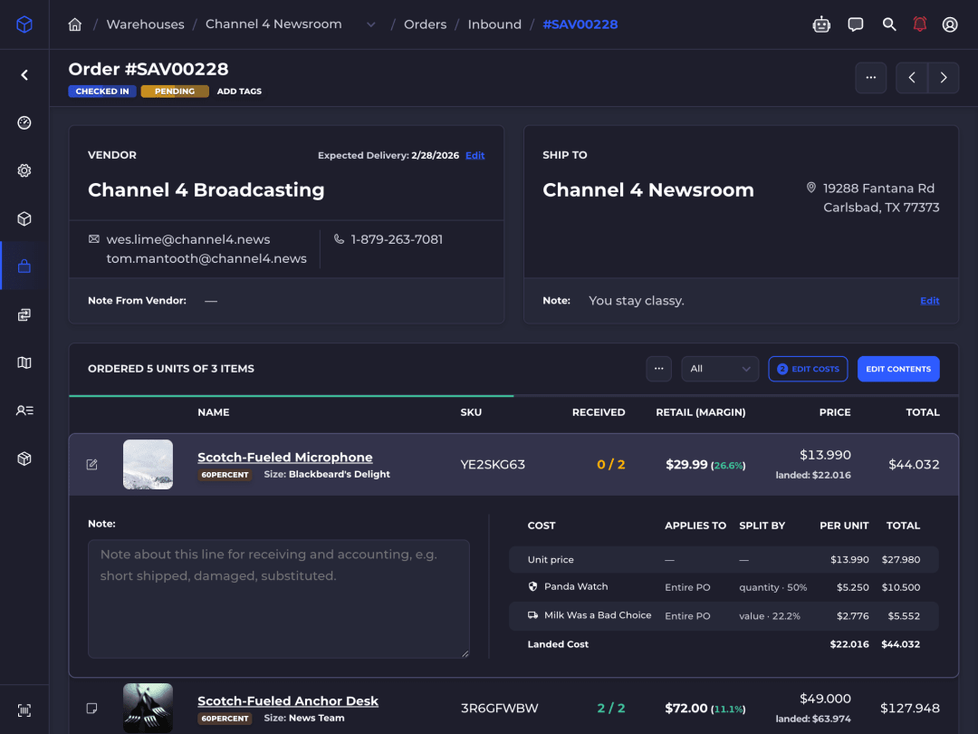
Task: Navigate to Inbound breadcrumb
Action: (x=494, y=24)
